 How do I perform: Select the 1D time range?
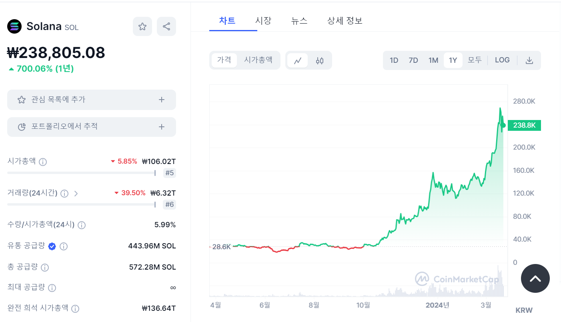[x=394, y=60]
